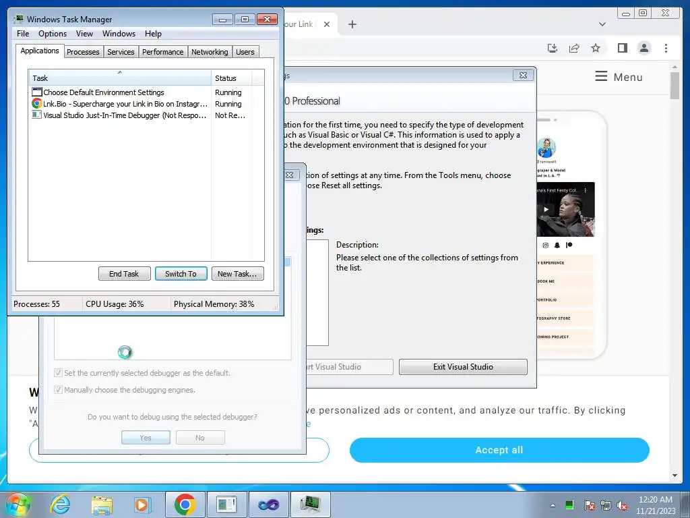
Task: Switch to the Performance tab
Action: (x=163, y=52)
